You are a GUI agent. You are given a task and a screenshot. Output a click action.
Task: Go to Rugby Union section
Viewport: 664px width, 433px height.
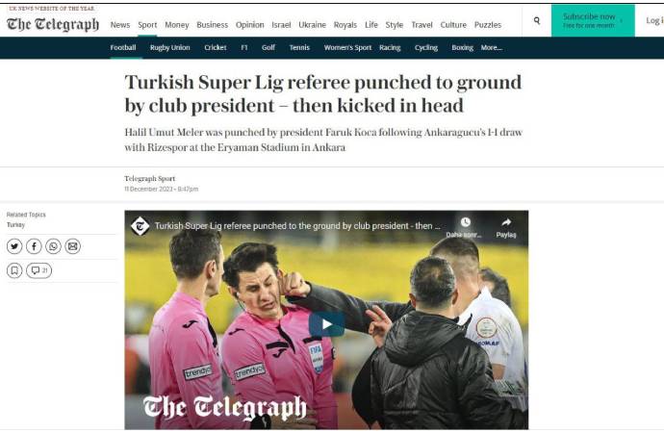coord(169,48)
